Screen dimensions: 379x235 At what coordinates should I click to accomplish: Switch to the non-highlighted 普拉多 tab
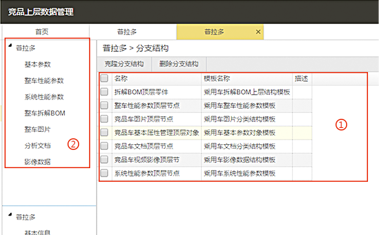pos(127,32)
